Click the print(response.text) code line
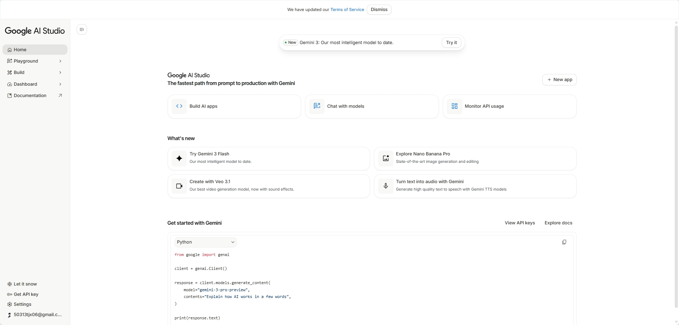This screenshot has width=679, height=325. point(197,318)
